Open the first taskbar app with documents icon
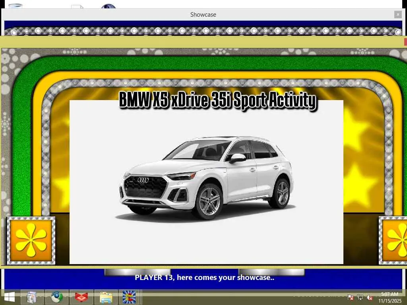Viewport: 407px width, 305px height. 32,297
